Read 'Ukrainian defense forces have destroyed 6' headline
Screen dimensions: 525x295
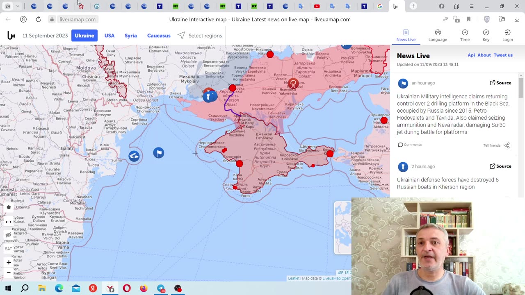[447, 183]
